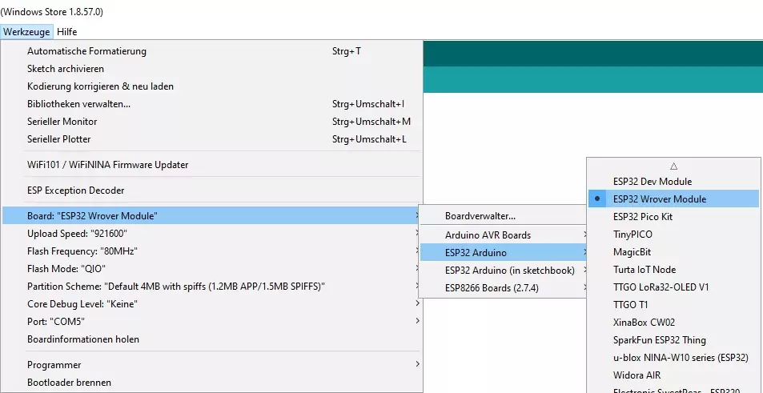Launch WiFi101 / WiFiNINA Firmware Updater

(212, 164)
